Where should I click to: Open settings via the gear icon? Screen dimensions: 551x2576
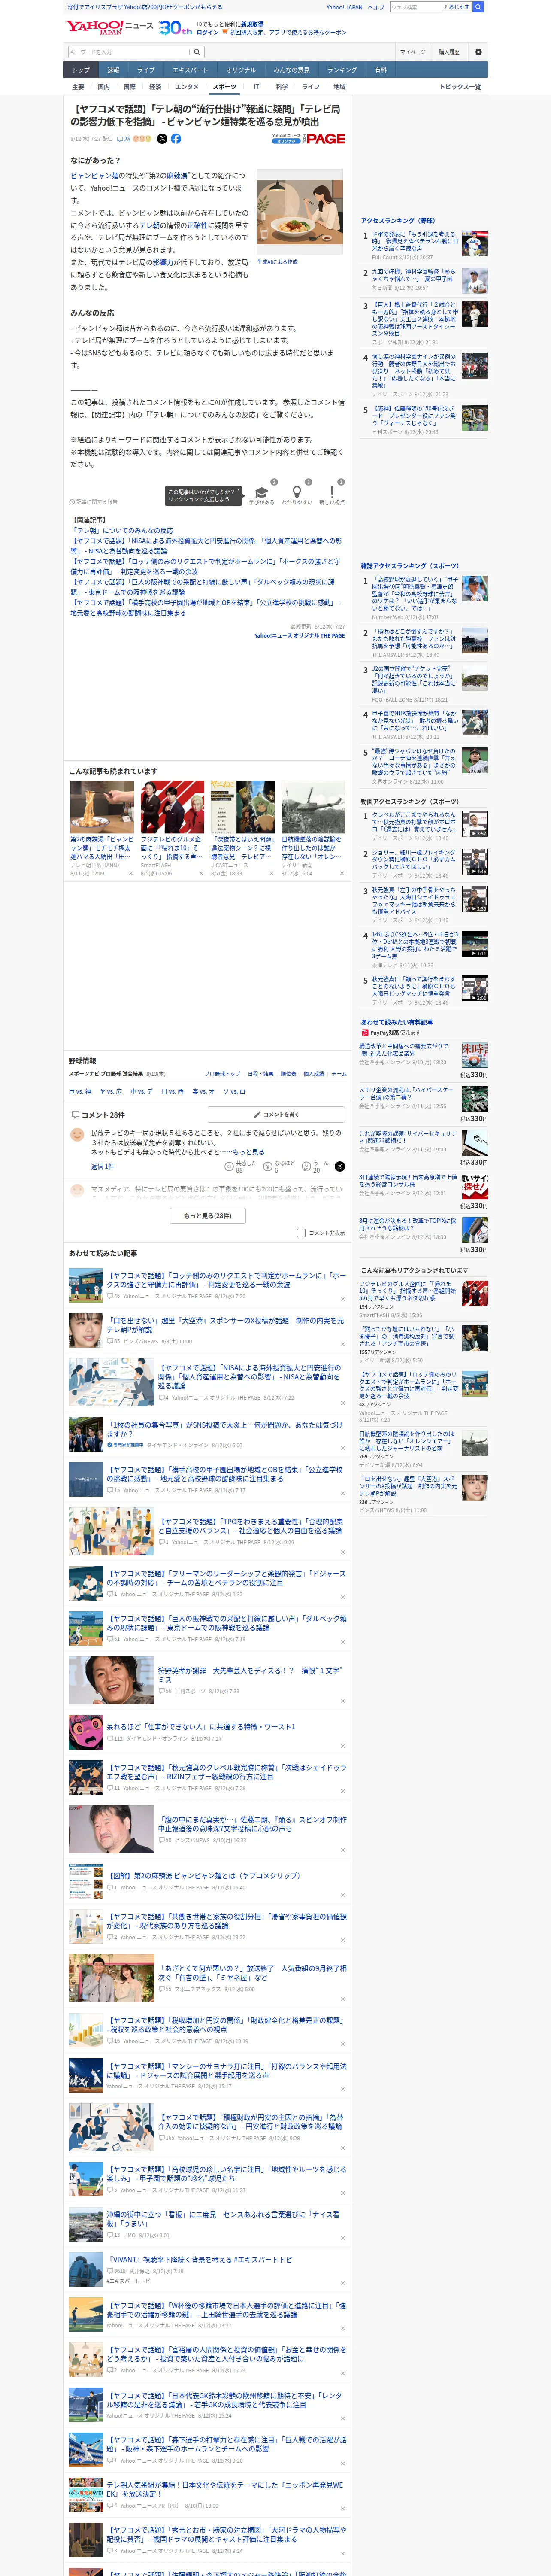tap(478, 52)
